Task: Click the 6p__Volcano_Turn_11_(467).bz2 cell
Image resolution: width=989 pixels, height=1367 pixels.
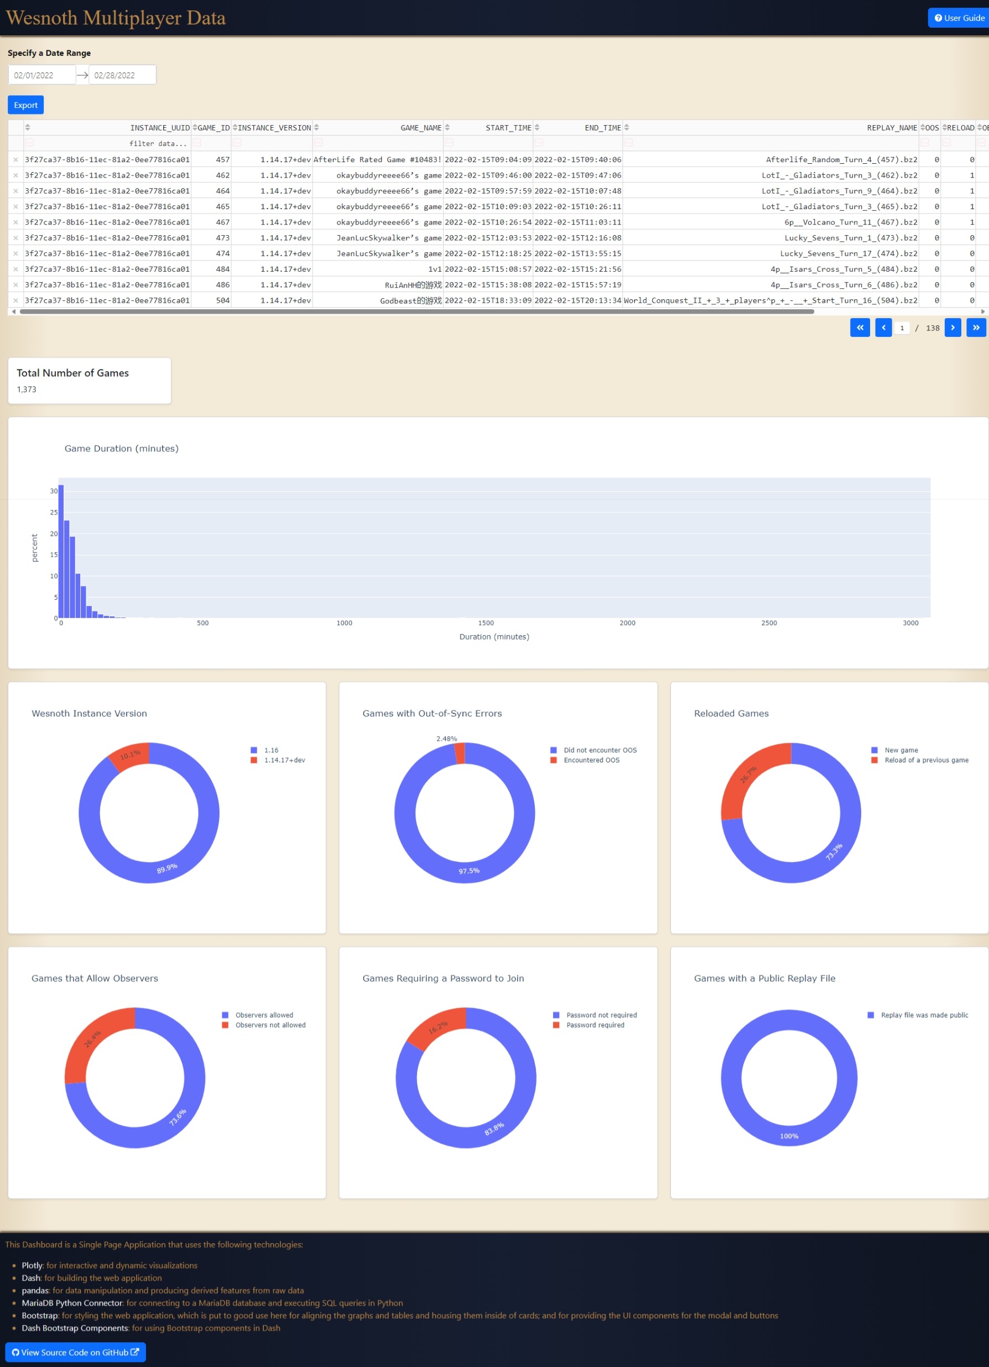Action: 771,222
